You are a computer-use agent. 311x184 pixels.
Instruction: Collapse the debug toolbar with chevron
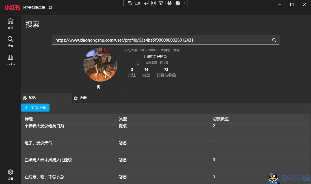[x=185, y=3]
